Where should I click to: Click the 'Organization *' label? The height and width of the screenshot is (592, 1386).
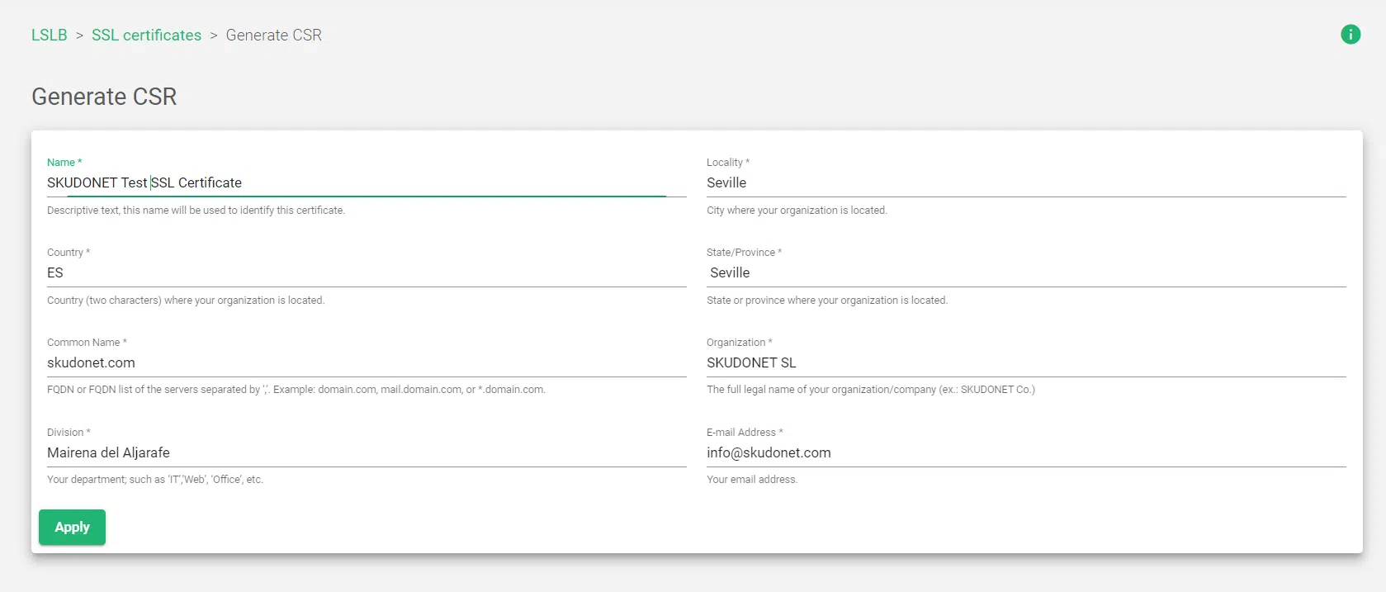pos(740,343)
